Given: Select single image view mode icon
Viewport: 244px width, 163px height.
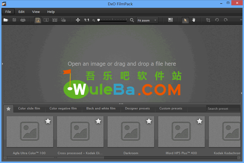Looking at the screenshot, I should (x=38, y=20).
